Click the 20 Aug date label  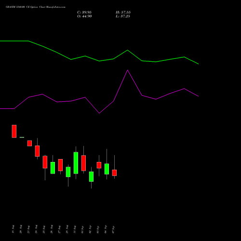point(21,229)
